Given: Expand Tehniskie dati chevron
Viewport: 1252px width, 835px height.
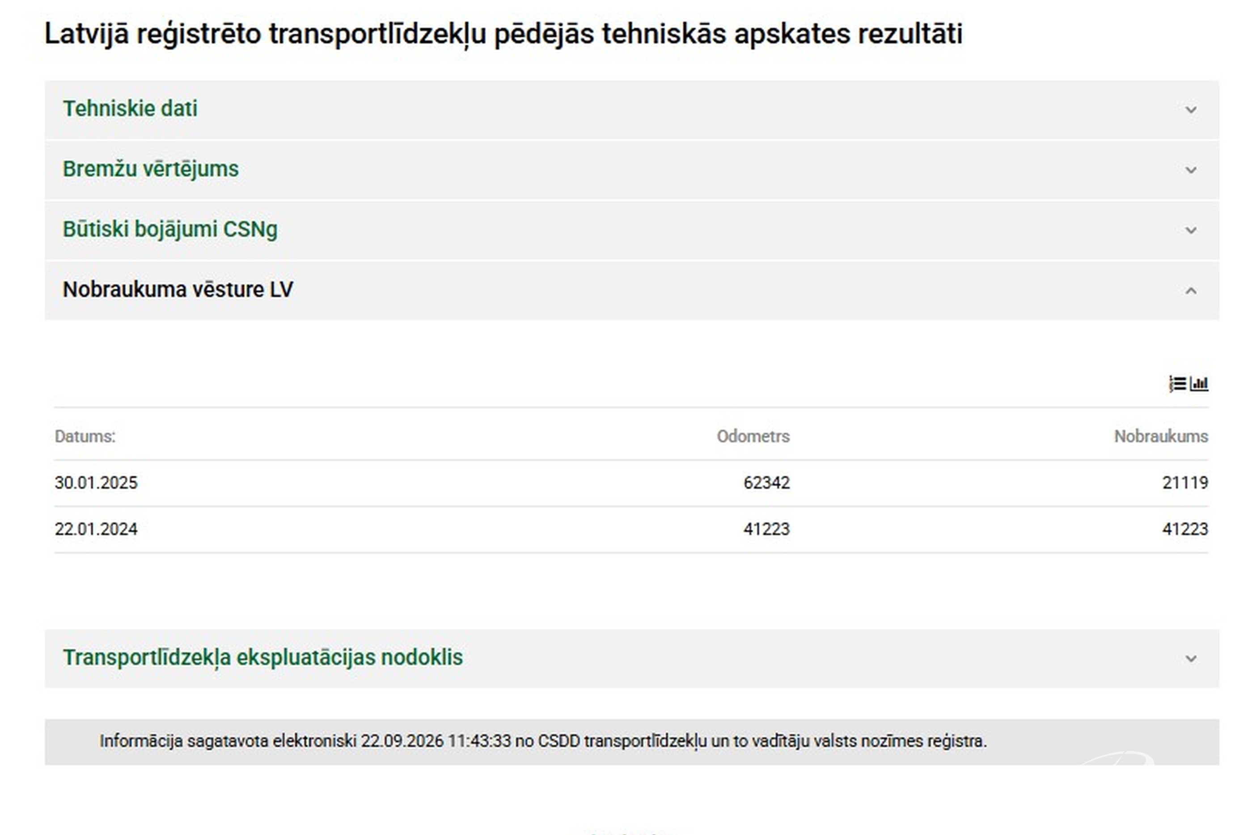Looking at the screenshot, I should [1191, 110].
